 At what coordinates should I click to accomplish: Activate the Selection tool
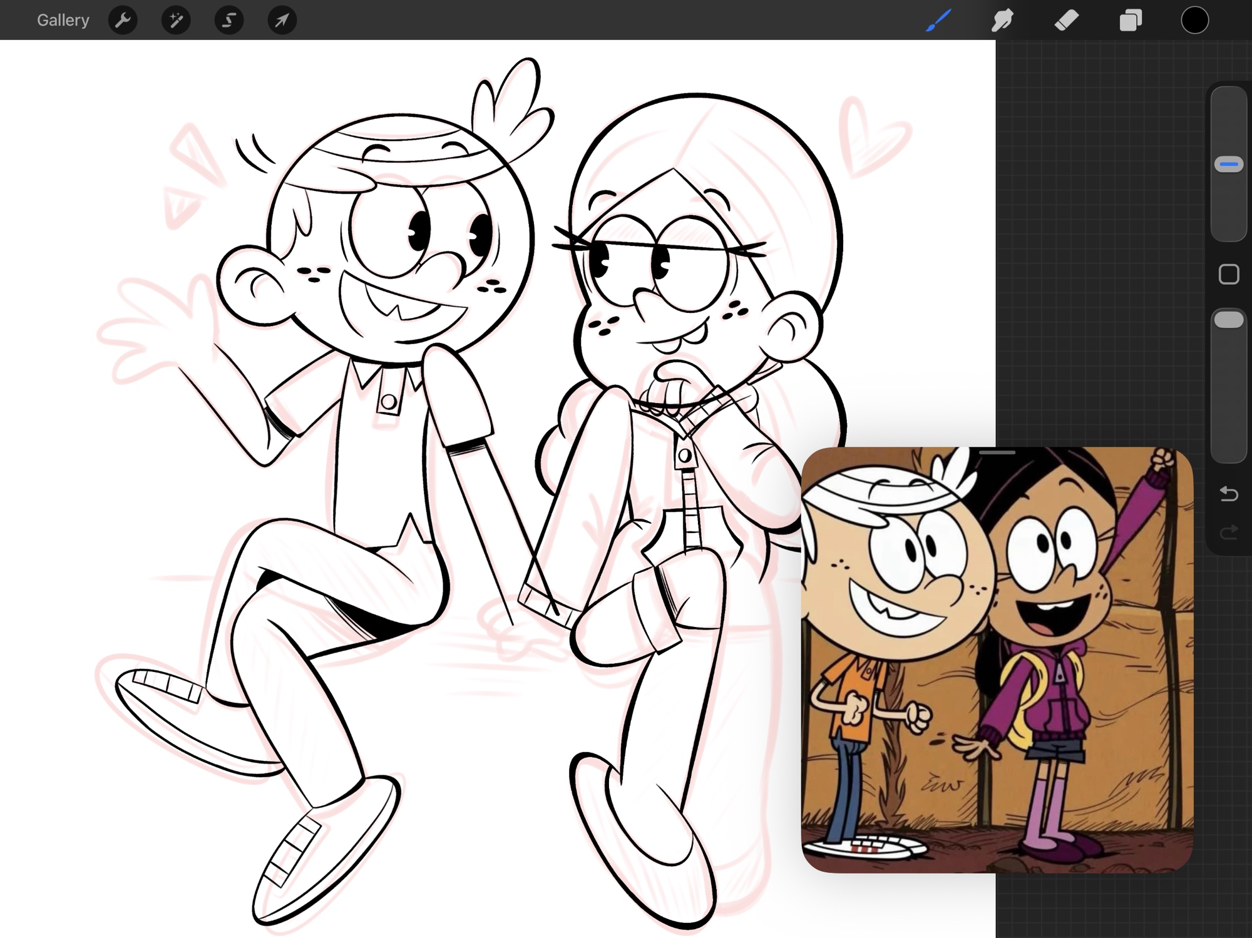pos(229,20)
